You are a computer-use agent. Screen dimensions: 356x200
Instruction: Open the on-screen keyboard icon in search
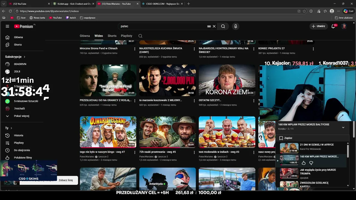tap(209, 26)
